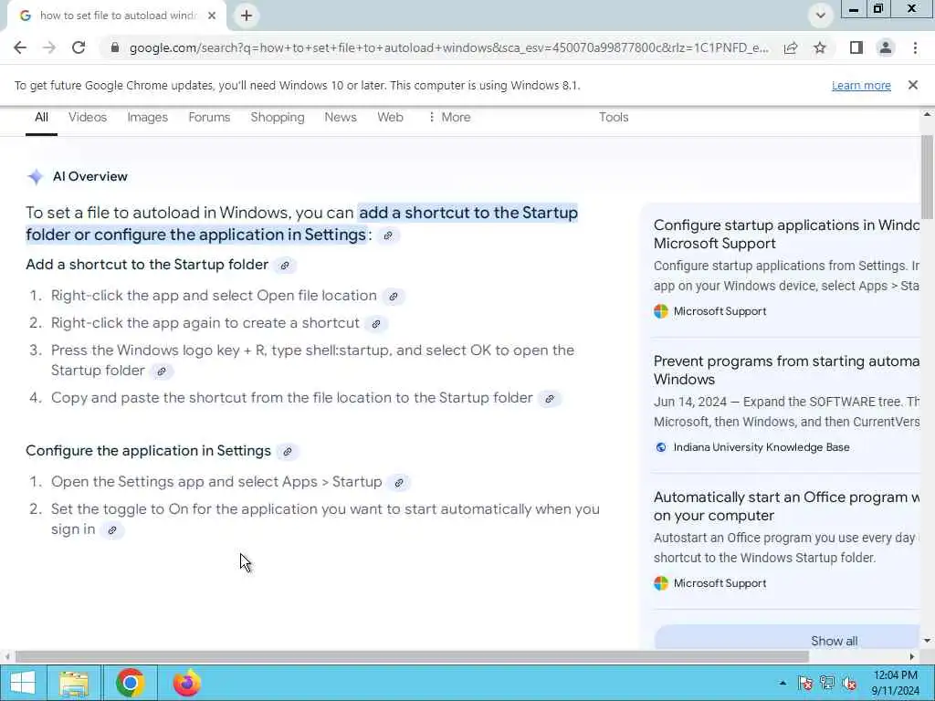Screen dimensions: 935x701
Task: Open Firefox from the taskbar
Action: tap(186, 683)
